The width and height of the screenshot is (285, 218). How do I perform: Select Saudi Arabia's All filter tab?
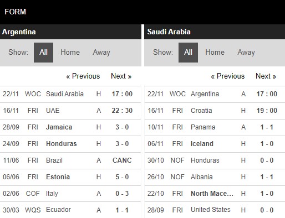188,53
